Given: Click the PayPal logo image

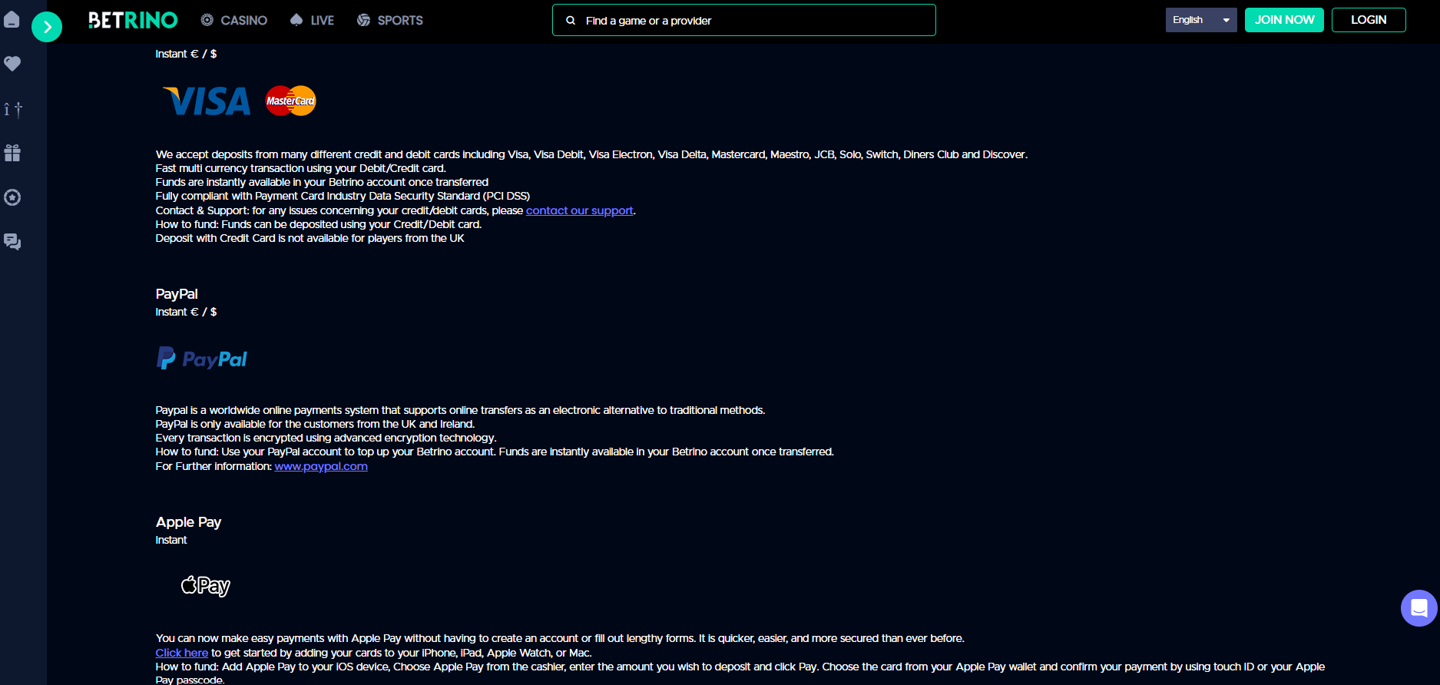Looking at the screenshot, I should pos(202,359).
